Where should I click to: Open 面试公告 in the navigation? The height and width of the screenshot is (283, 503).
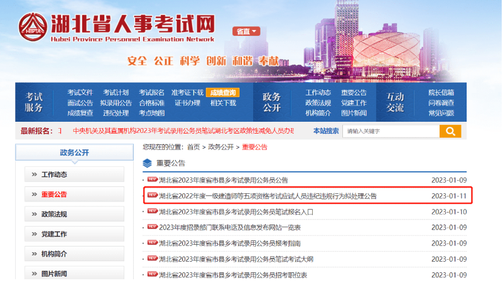tap(80, 103)
